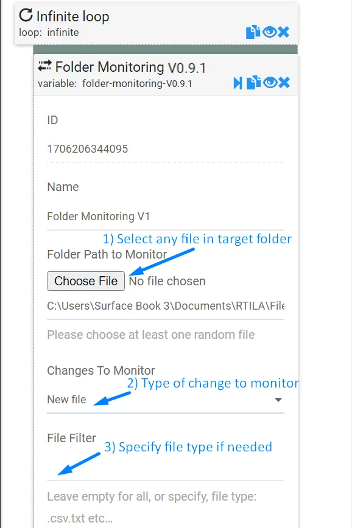Click the Choose File button

click(x=86, y=281)
